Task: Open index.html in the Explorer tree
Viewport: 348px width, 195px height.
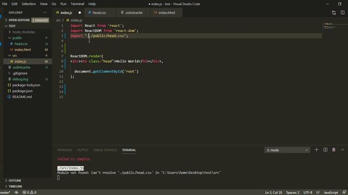Action: click(x=23, y=50)
